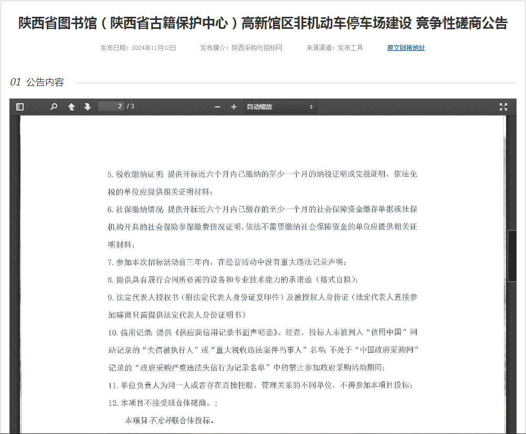Screen dimensions: 526x434
Task: Go to the previous PDF page
Action: coord(71,107)
